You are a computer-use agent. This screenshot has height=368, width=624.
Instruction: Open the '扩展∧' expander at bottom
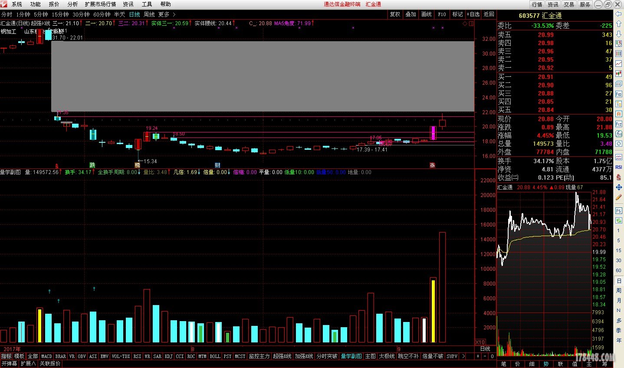pyautogui.click(x=28, y=364)
